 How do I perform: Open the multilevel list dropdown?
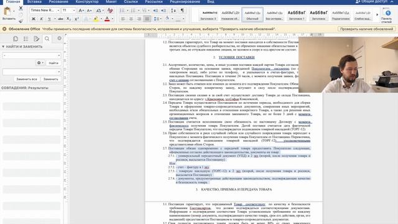(149, 11)
